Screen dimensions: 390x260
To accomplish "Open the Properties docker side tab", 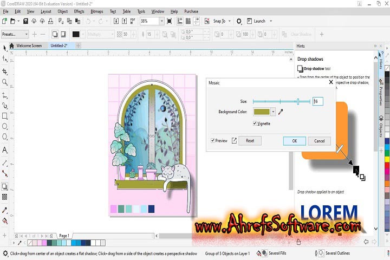I will (x=381, y=92).
